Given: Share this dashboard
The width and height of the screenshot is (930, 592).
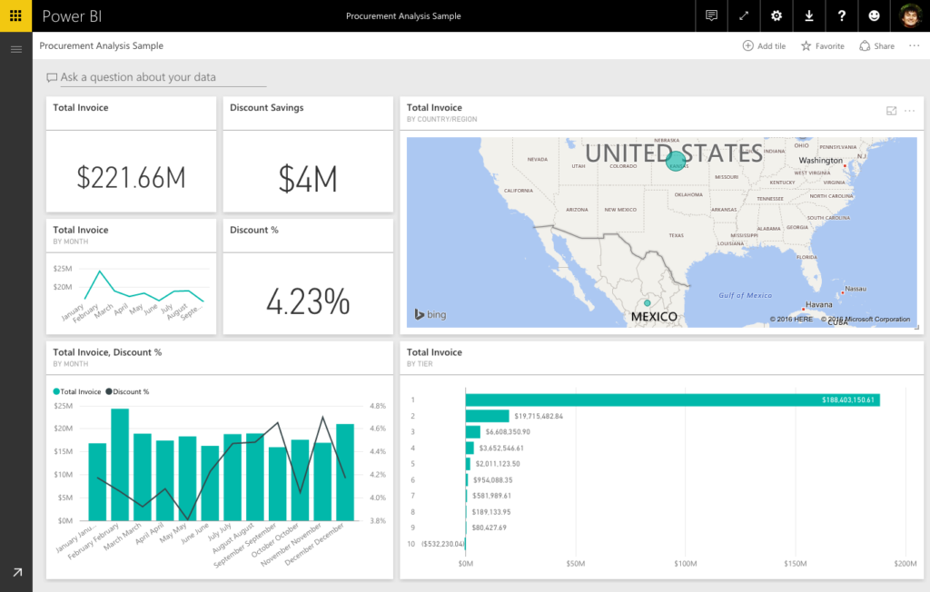Looking at the screenshot, I should point(876,45).
